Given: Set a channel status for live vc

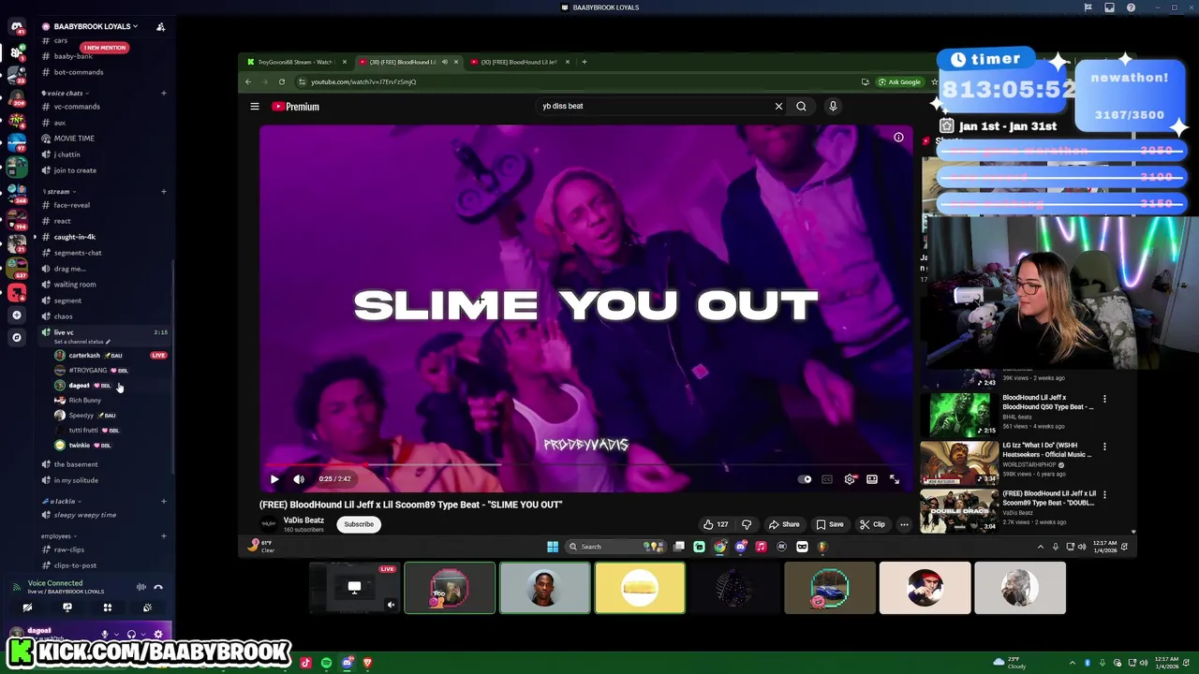Looking at the screenshot, I should click(x=82, y=342).
